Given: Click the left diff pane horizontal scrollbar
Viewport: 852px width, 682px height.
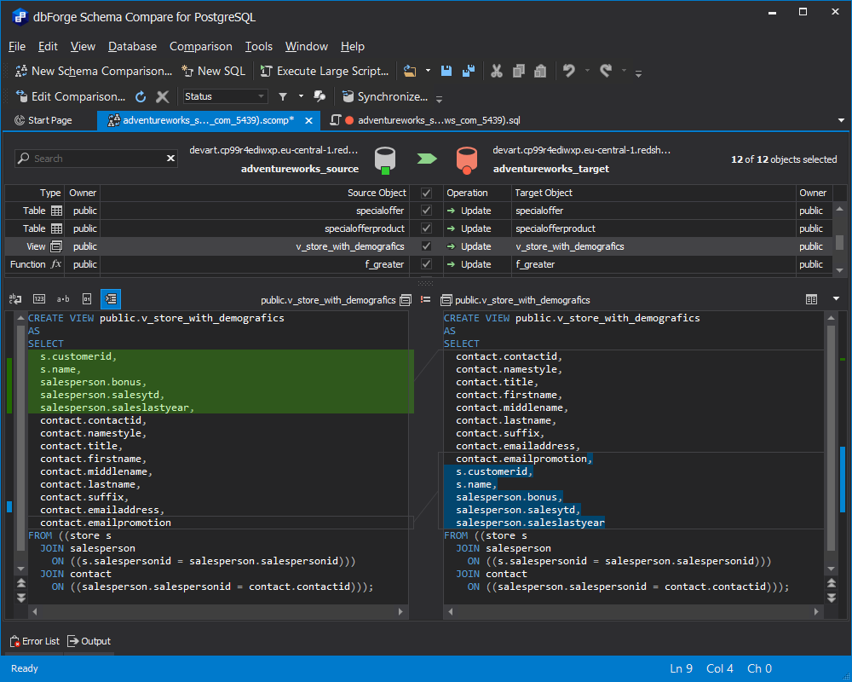Looking at the screenshot, I should point(217,612).
